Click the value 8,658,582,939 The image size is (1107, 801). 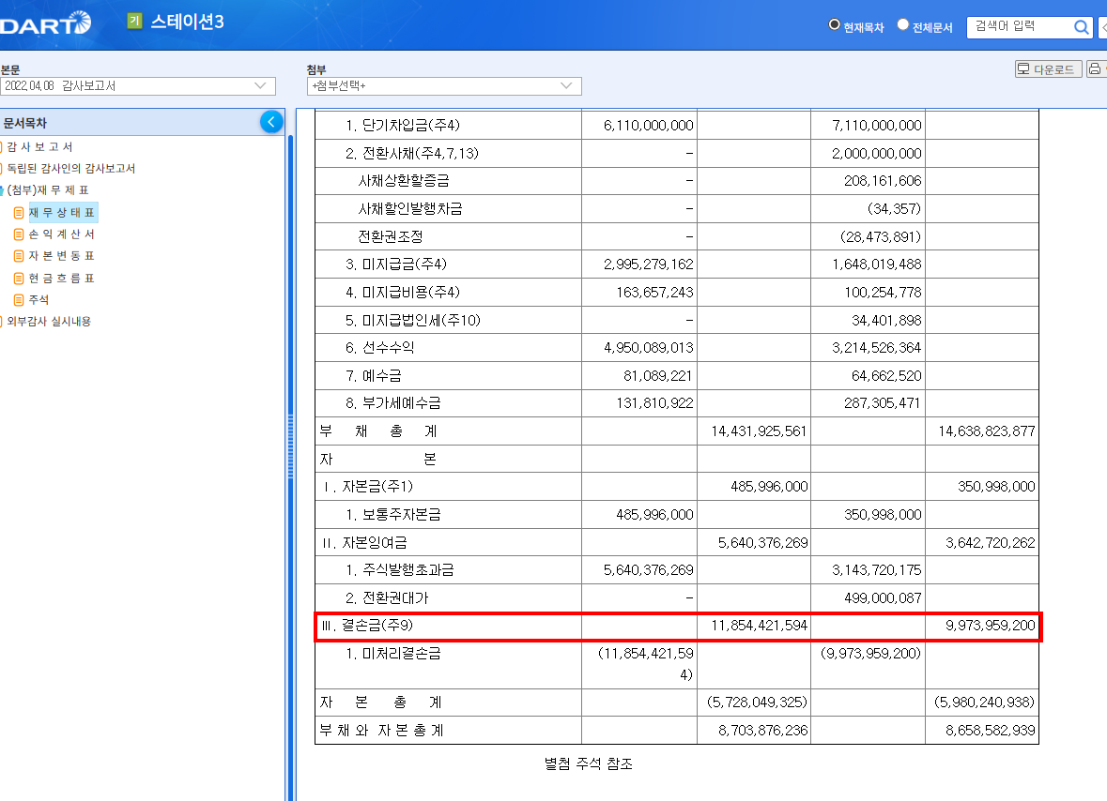pos(990,731)
